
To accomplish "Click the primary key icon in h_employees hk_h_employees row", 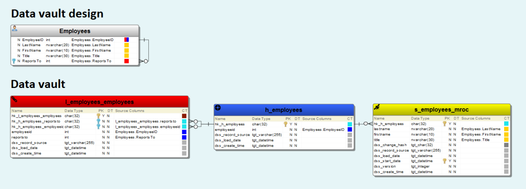I will 285,124.
